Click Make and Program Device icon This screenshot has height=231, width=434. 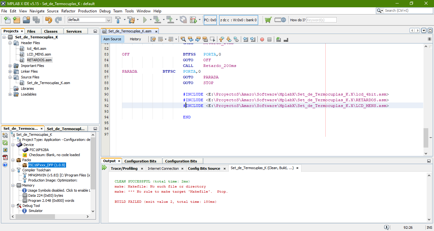coord(157,20)
